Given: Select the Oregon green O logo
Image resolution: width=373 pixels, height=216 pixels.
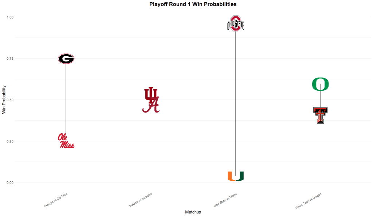Looking at the screenshot, I should pyautogui.click(x=320, y=84).
